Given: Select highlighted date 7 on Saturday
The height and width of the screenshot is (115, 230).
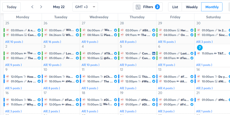Looking at the screenshot, I should point(200,48).
